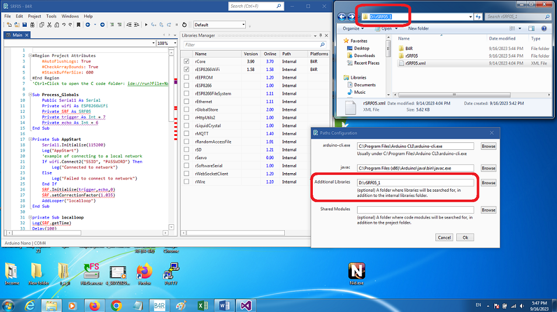Open the File menu
The height and width of the screenshot is (312, 557).
click(x=8, y=16)
